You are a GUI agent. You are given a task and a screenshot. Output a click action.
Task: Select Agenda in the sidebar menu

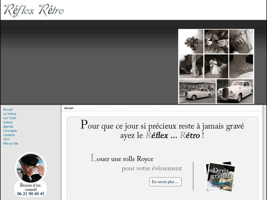click(8, 127)
